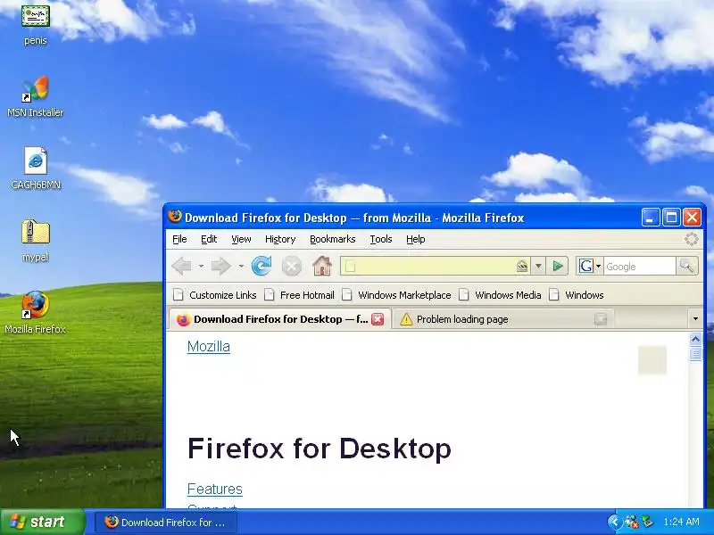Open the forward history dropdown arrow
The width and height of the screenshot is (714, 535).
pyautogui.click(x=241, y=266)
